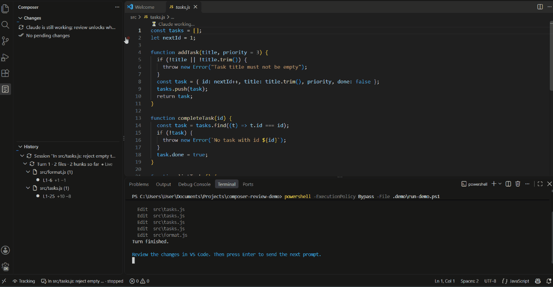Open Copilot status icon in status bar
The image size is (553, 287).
coord(537,281)
